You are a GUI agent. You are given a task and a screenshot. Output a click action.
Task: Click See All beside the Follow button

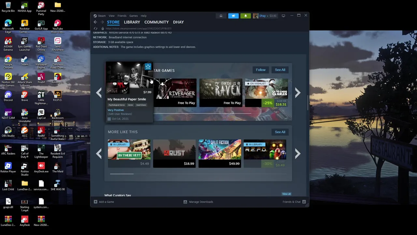tap(280, 70)
